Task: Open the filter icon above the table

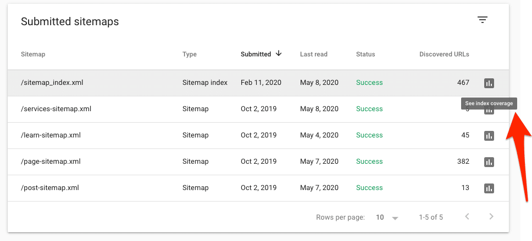Action: (x=483, y=20)
